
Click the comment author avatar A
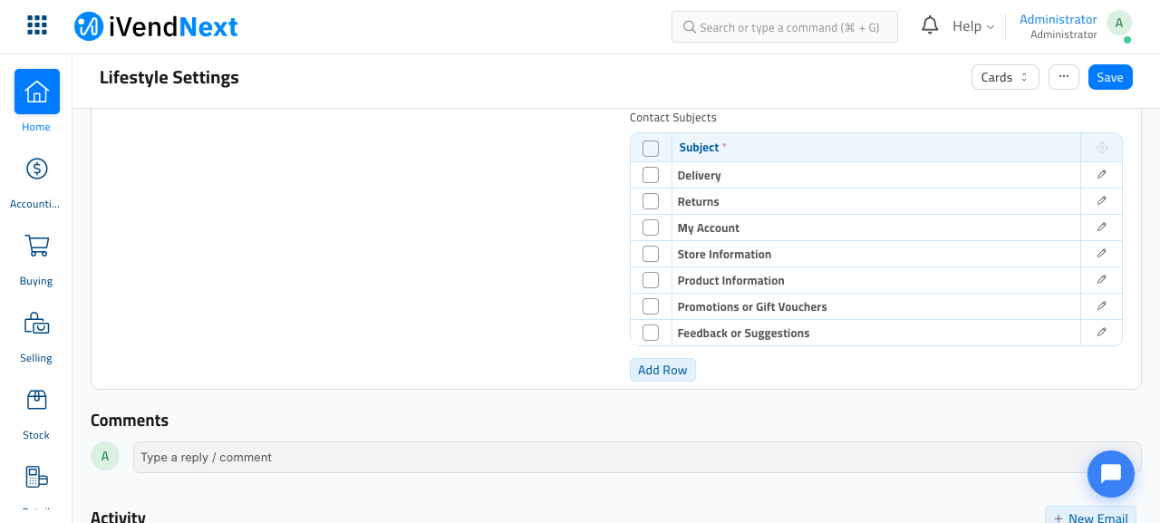click(105, 456)
